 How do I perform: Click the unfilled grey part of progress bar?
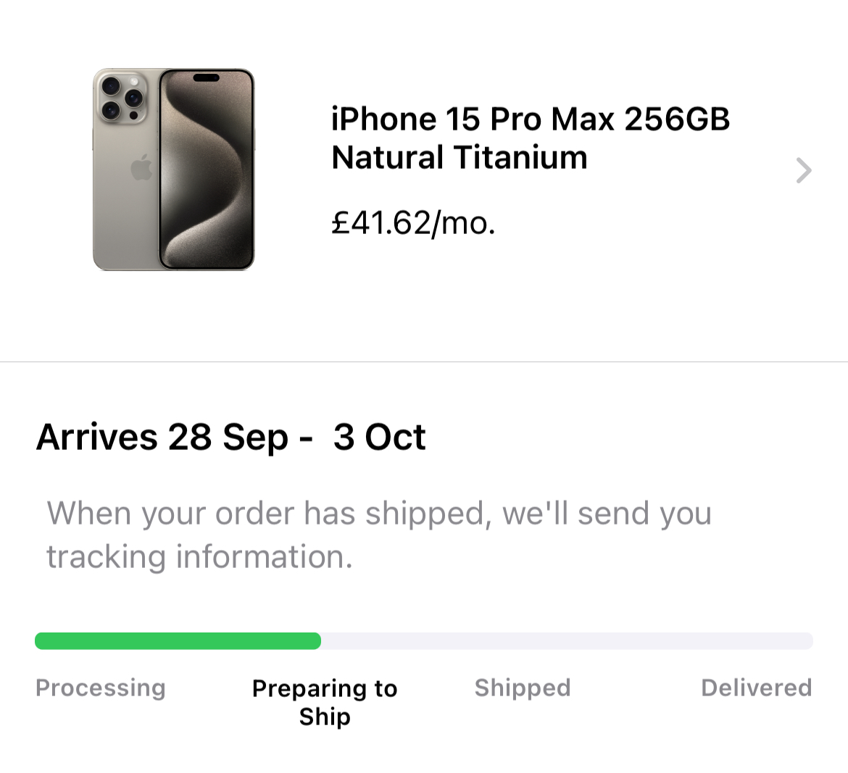[x=565, y=641]
